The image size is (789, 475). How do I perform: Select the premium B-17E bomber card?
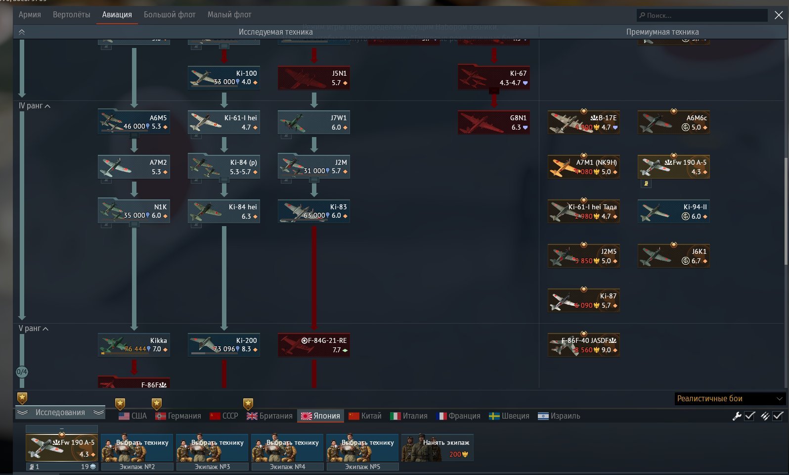[584, 122]
